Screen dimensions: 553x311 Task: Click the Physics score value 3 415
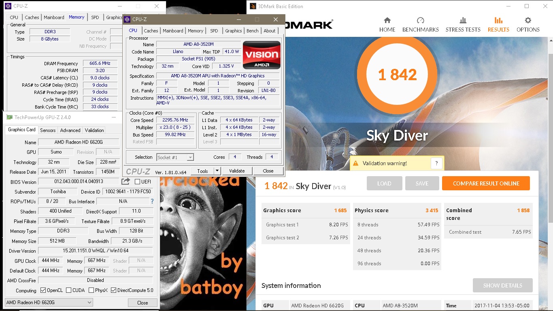(432, 211)
